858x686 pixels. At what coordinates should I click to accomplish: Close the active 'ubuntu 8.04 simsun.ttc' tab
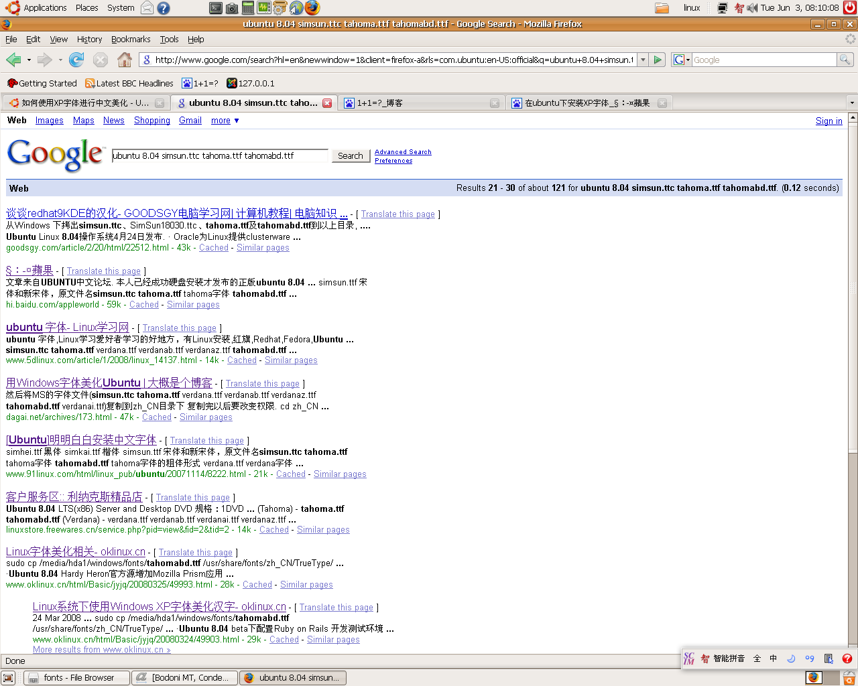(x=327, y=103)
